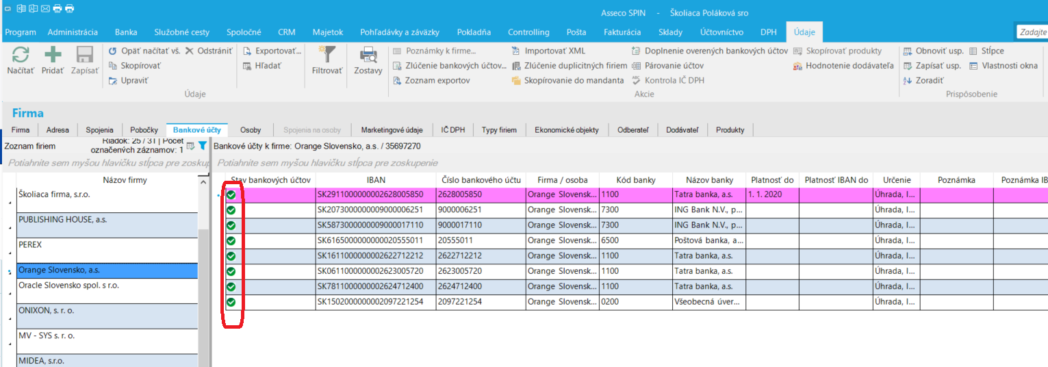This screenshot has height=367, width=1048.
Task: Click the Upraviť edit command
Action: coord(129,81)
